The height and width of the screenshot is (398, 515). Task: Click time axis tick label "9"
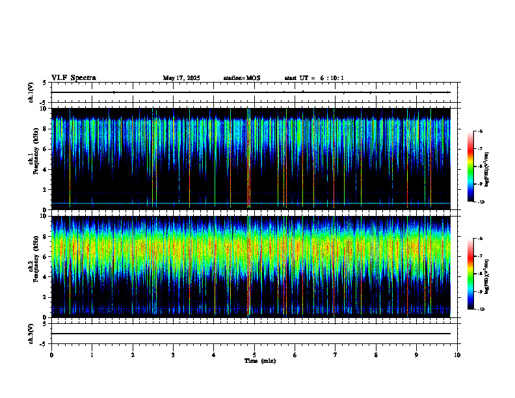coord(416,355)
